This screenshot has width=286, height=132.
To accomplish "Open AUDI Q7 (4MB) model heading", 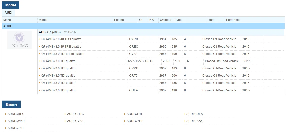I will coord(50,32).
